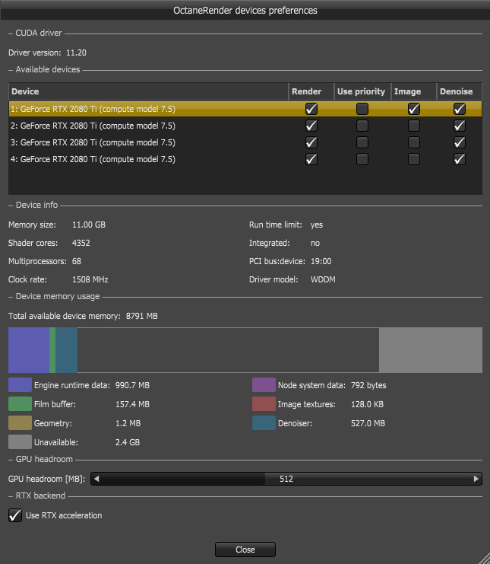The image size is (490, 564).
Task: Disable Denoise for device 4
Action: (460, 159)
